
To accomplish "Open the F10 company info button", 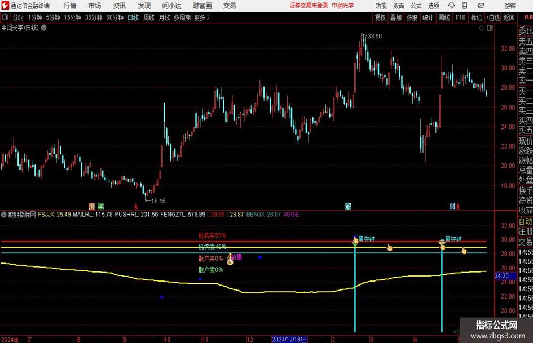I will (x=461, y=17).
